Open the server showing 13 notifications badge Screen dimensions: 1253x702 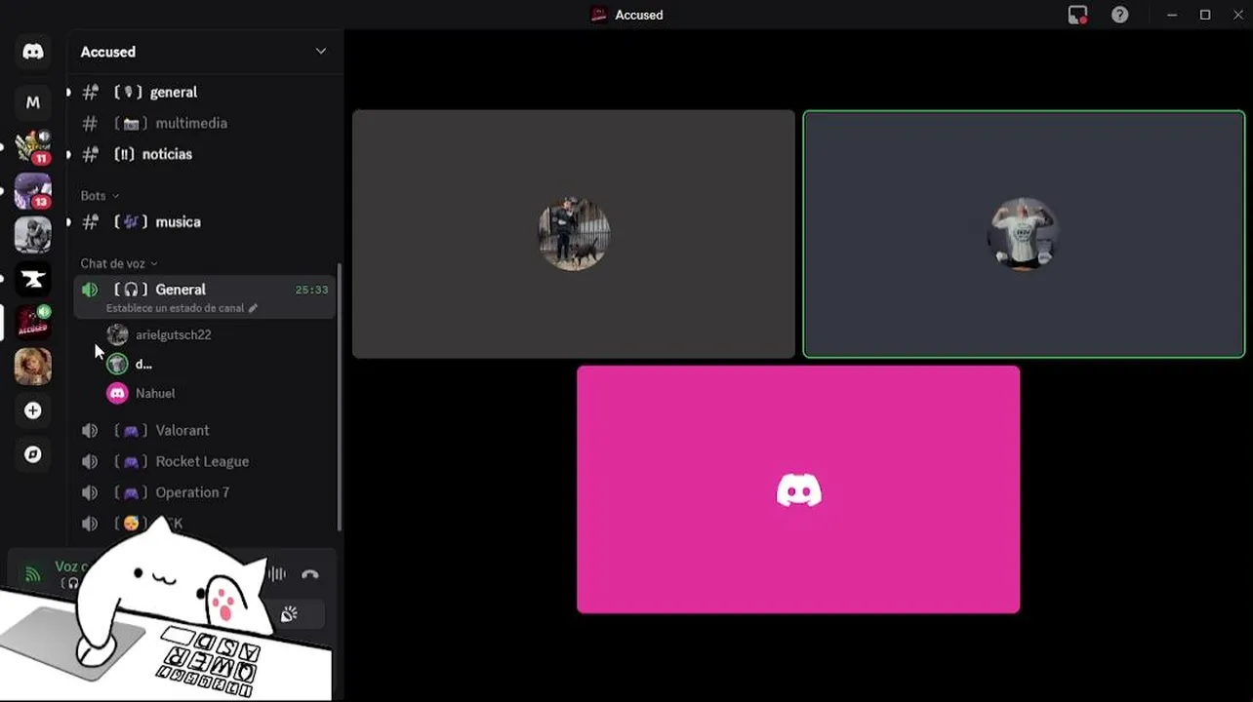click(x=33, y=191)
